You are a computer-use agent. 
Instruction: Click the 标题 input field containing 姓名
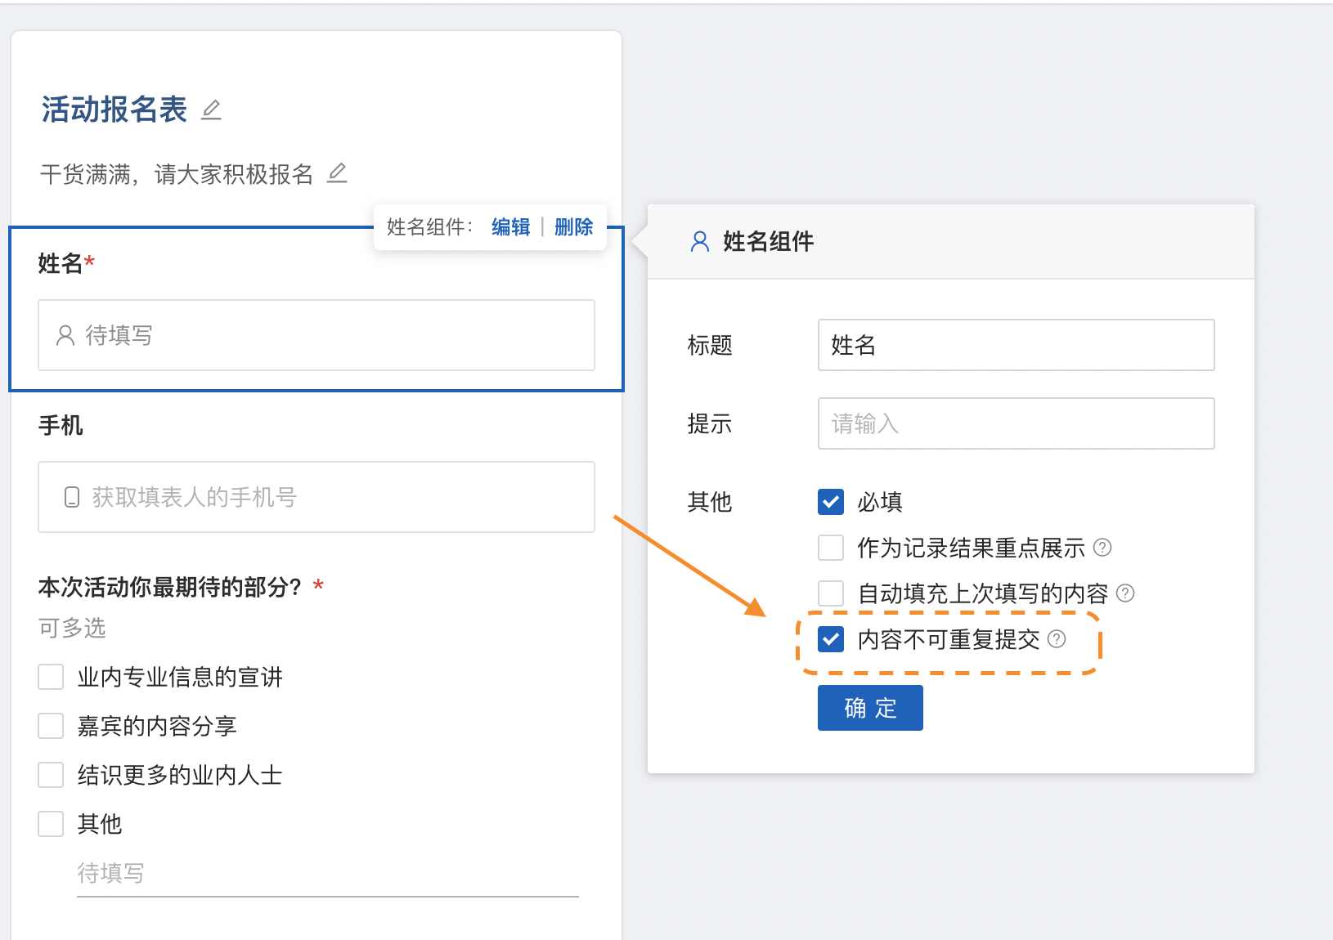click(1016, 345)
